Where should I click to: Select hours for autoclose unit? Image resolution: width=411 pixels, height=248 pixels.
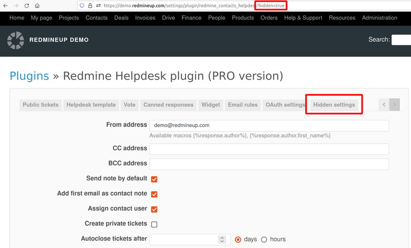tap(264, 239)
